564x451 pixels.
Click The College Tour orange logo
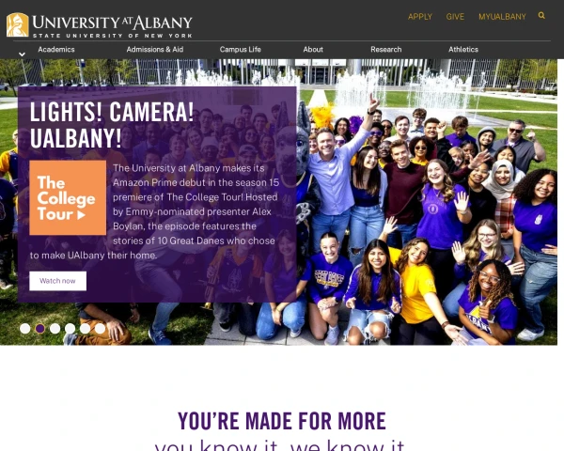(x=68, y=198)
